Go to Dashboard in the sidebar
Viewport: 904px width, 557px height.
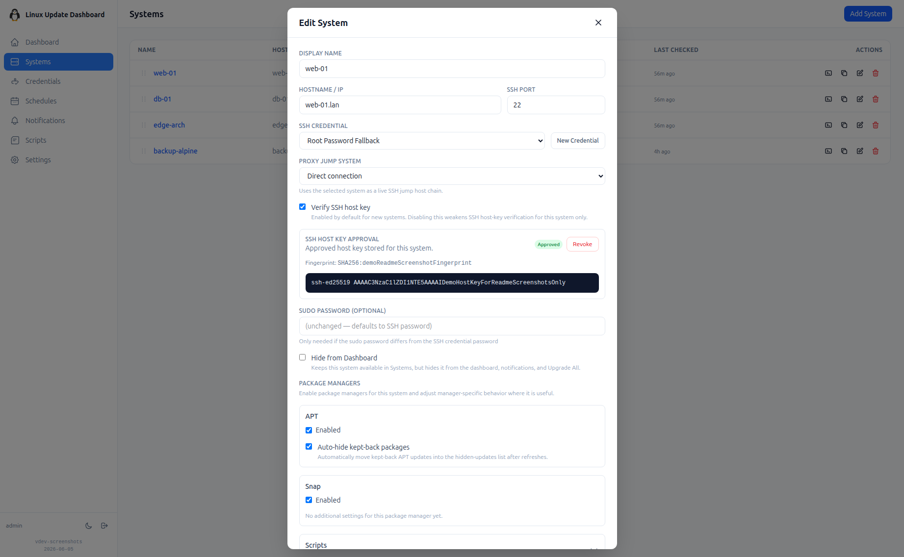click(58, 42)
